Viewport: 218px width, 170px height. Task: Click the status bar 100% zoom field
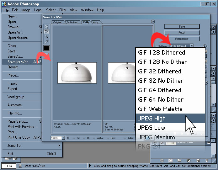point(8,166)
